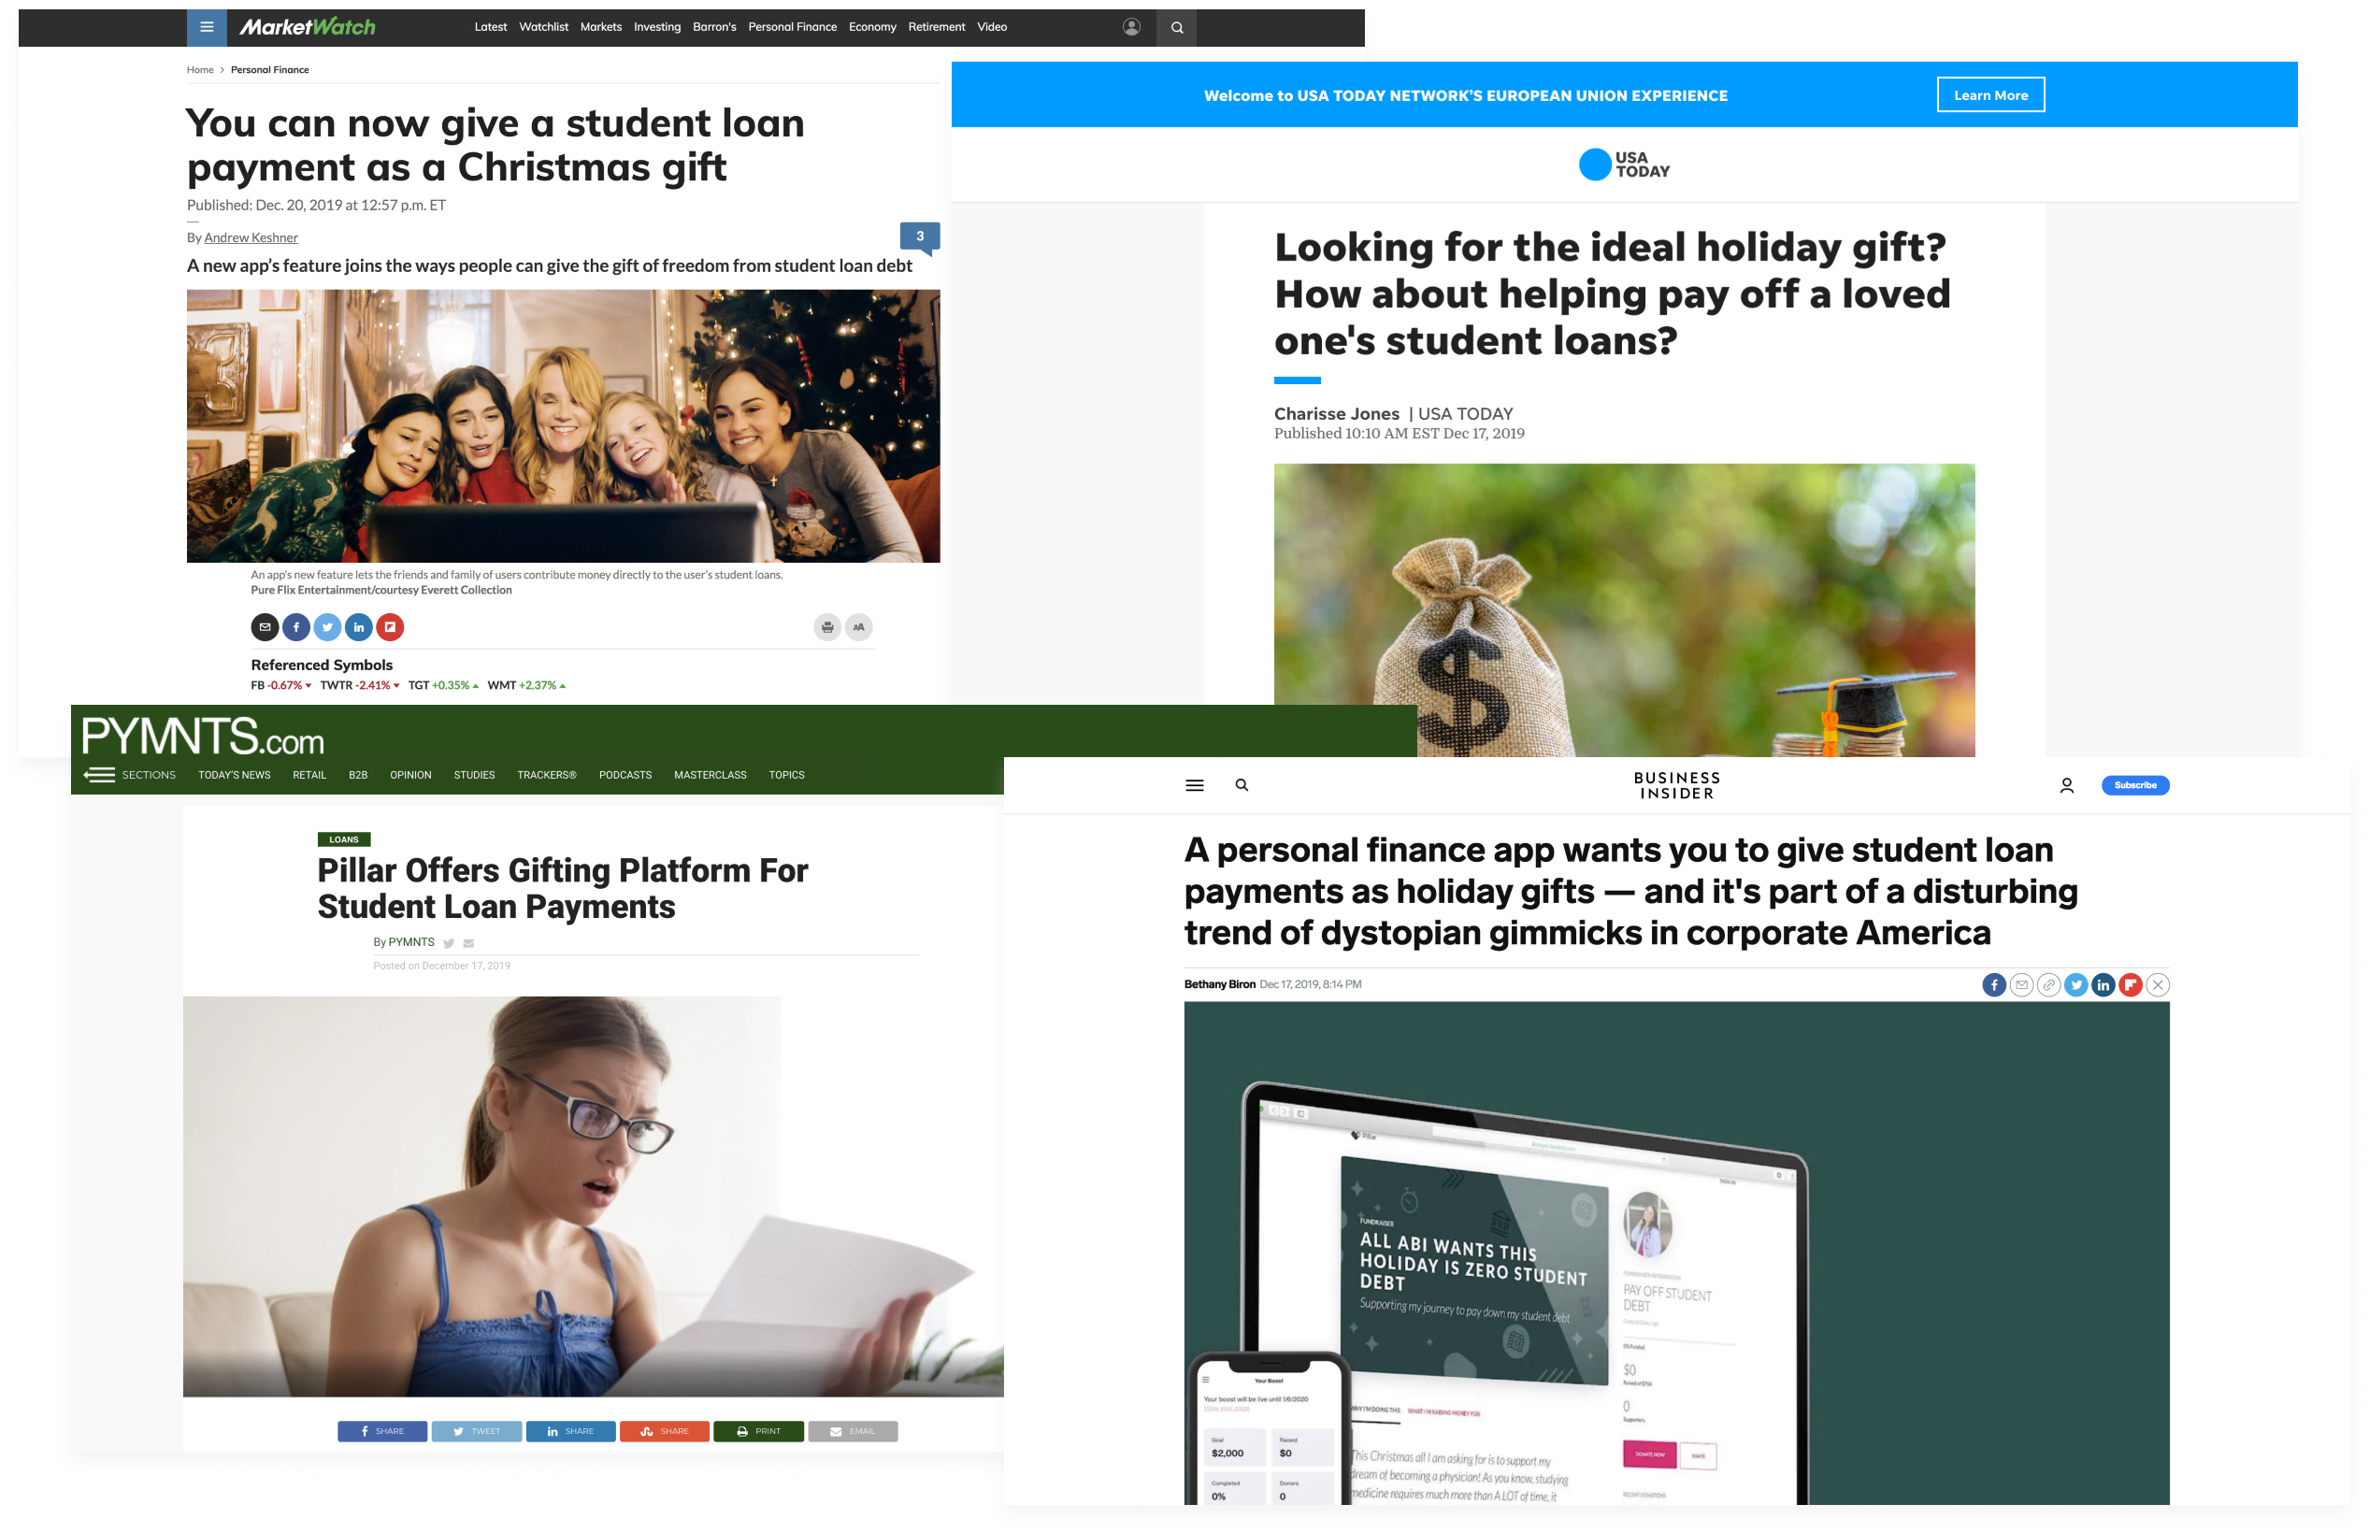Open Business Insider hamburger menu
This screenshot has width=2369, height=1533.
(x=1195, y=785)
